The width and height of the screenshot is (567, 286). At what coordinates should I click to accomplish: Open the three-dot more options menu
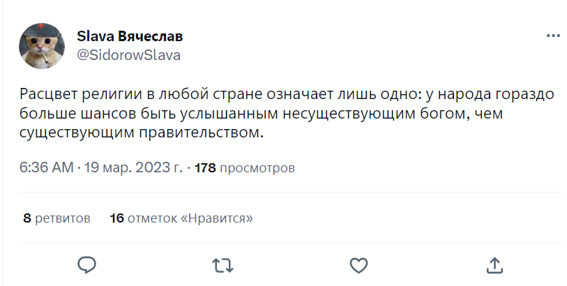coord(553,36)
